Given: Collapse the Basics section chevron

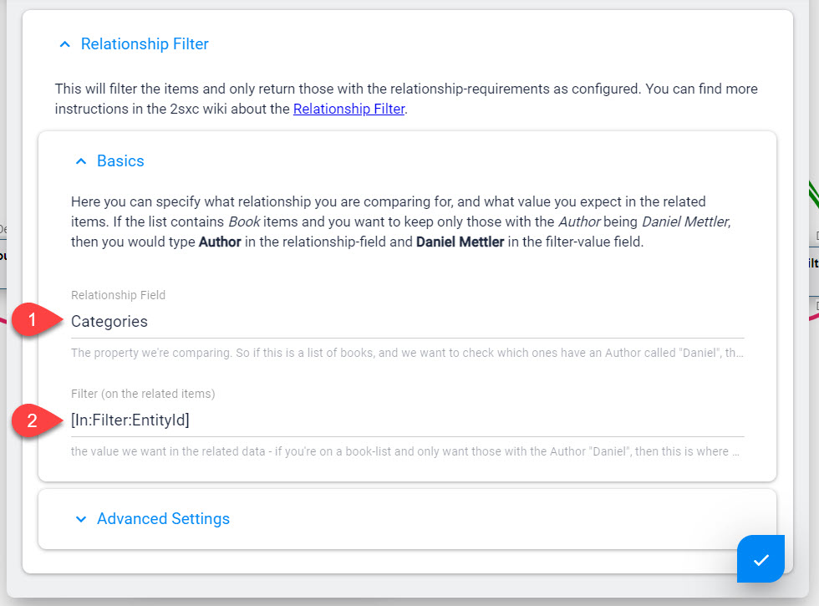Looking at the screenshot, I should (81, 161).
